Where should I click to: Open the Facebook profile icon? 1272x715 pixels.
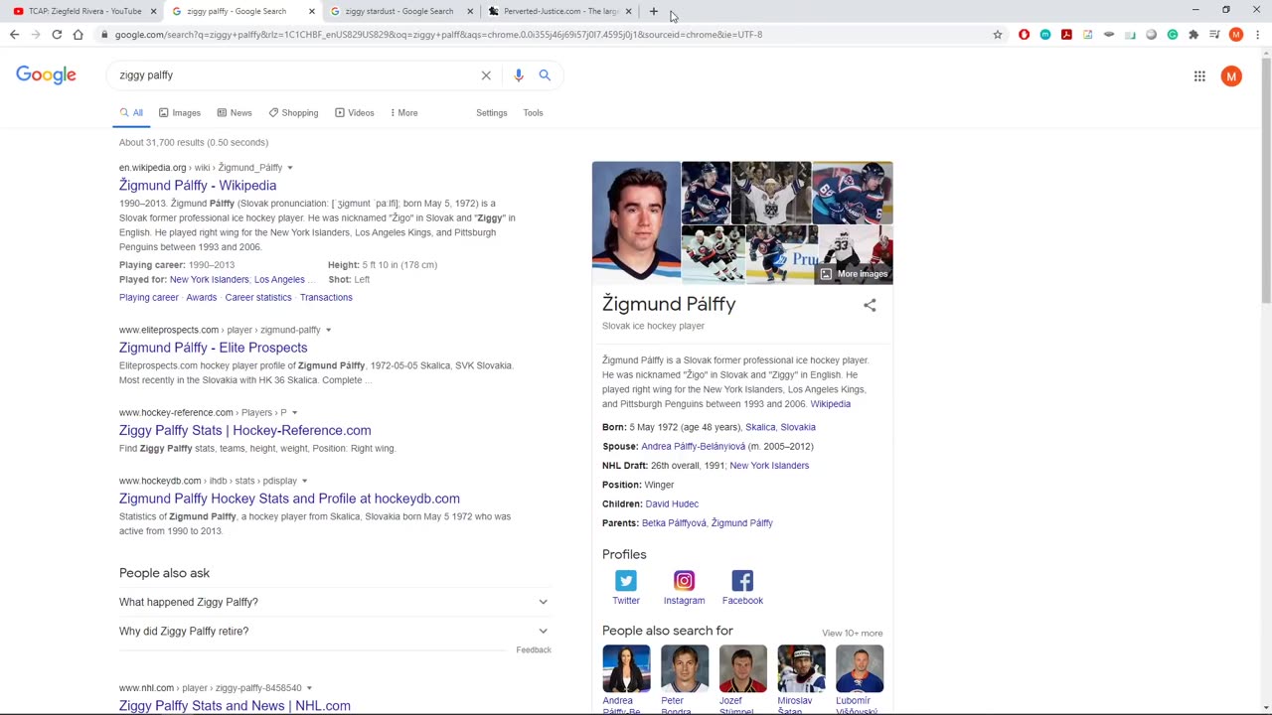click(x=742, y=581)
